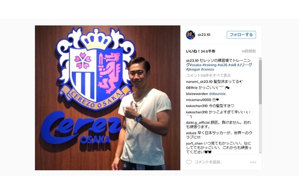The width and height of the screenshot is (299, 186).
Task: Expand コメント116件をすべて表示 to show all comments
Action: pyautogui.click(x=208, y=75)
